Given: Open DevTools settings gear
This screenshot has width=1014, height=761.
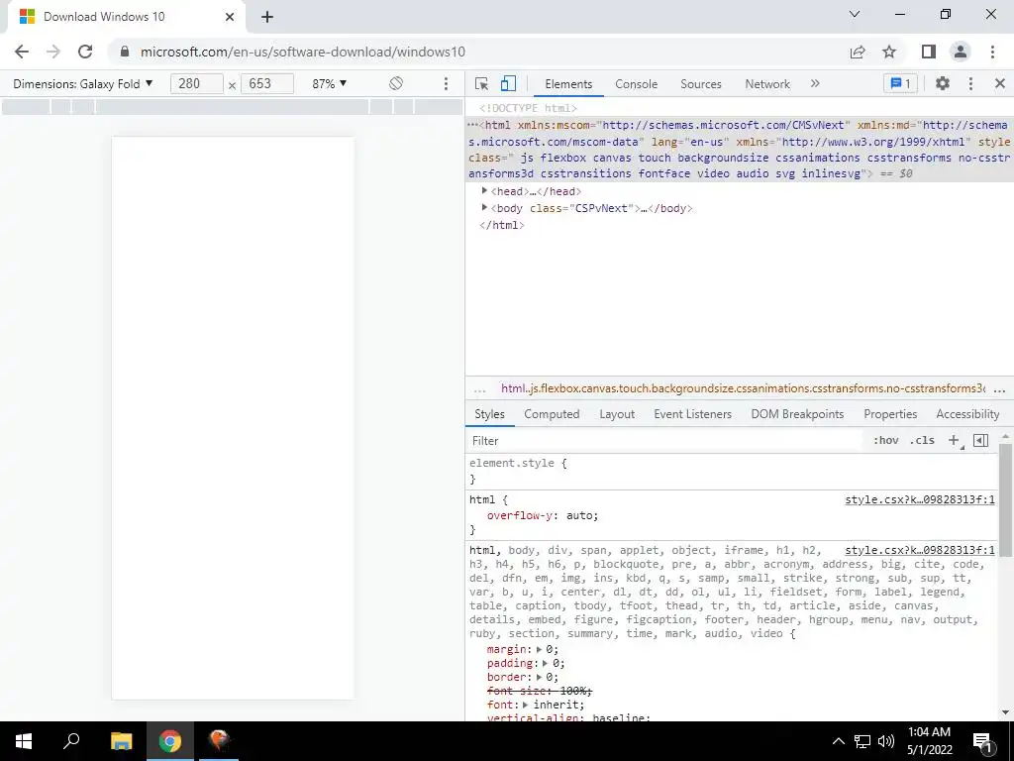Looking at the screenshot, I should [943, 83].
